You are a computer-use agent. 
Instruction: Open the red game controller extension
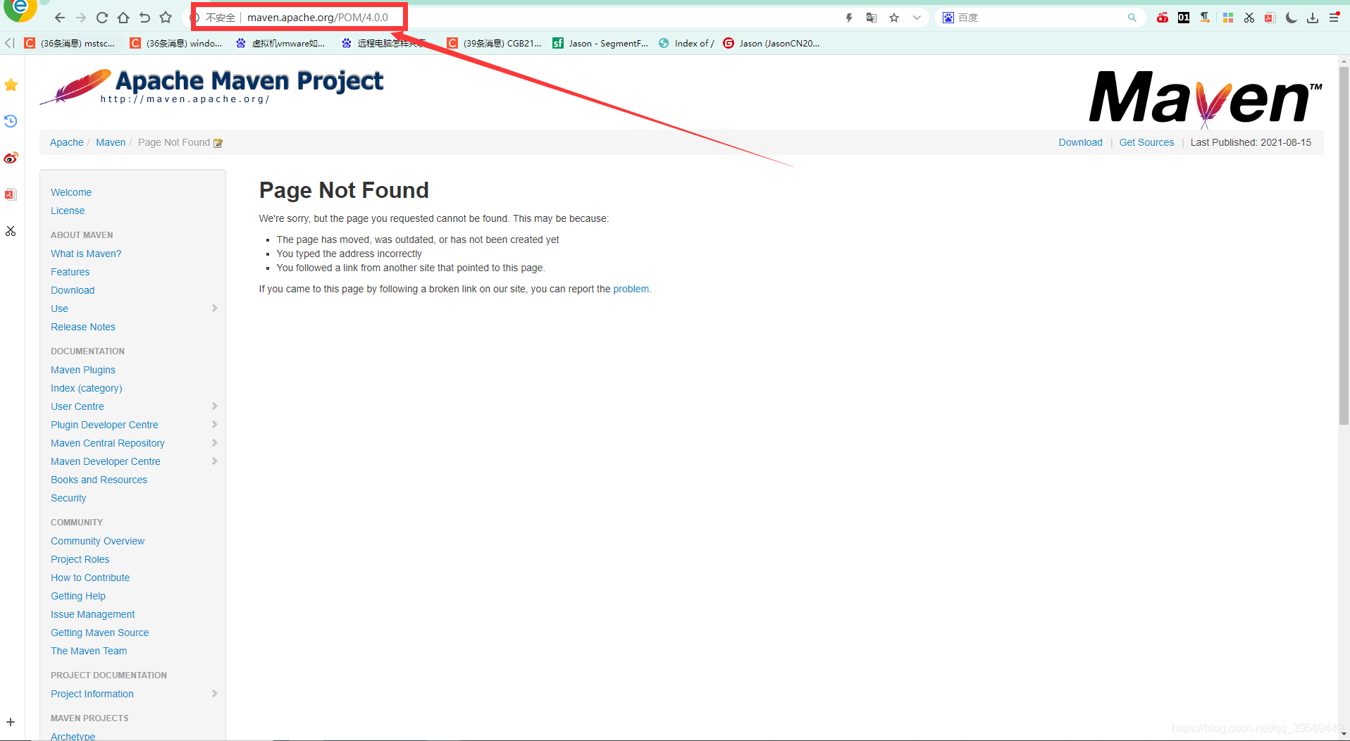coord(1163,18)
